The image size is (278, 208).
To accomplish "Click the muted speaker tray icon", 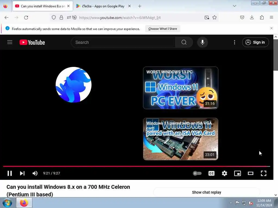I will click(x=251, y=203).
